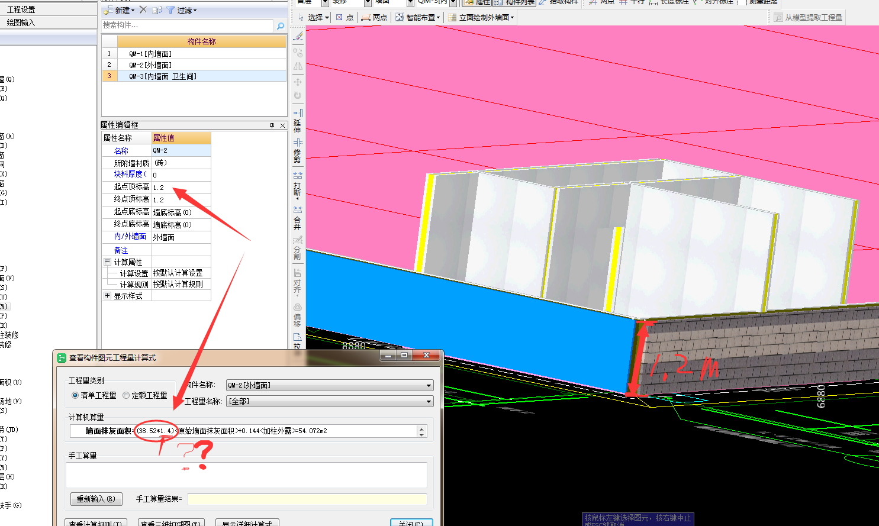This screenshot has width=879, height=526.
Task: Pin the 属性编辑框 panel with pushpin icon
Action: [x=272, y=125]
